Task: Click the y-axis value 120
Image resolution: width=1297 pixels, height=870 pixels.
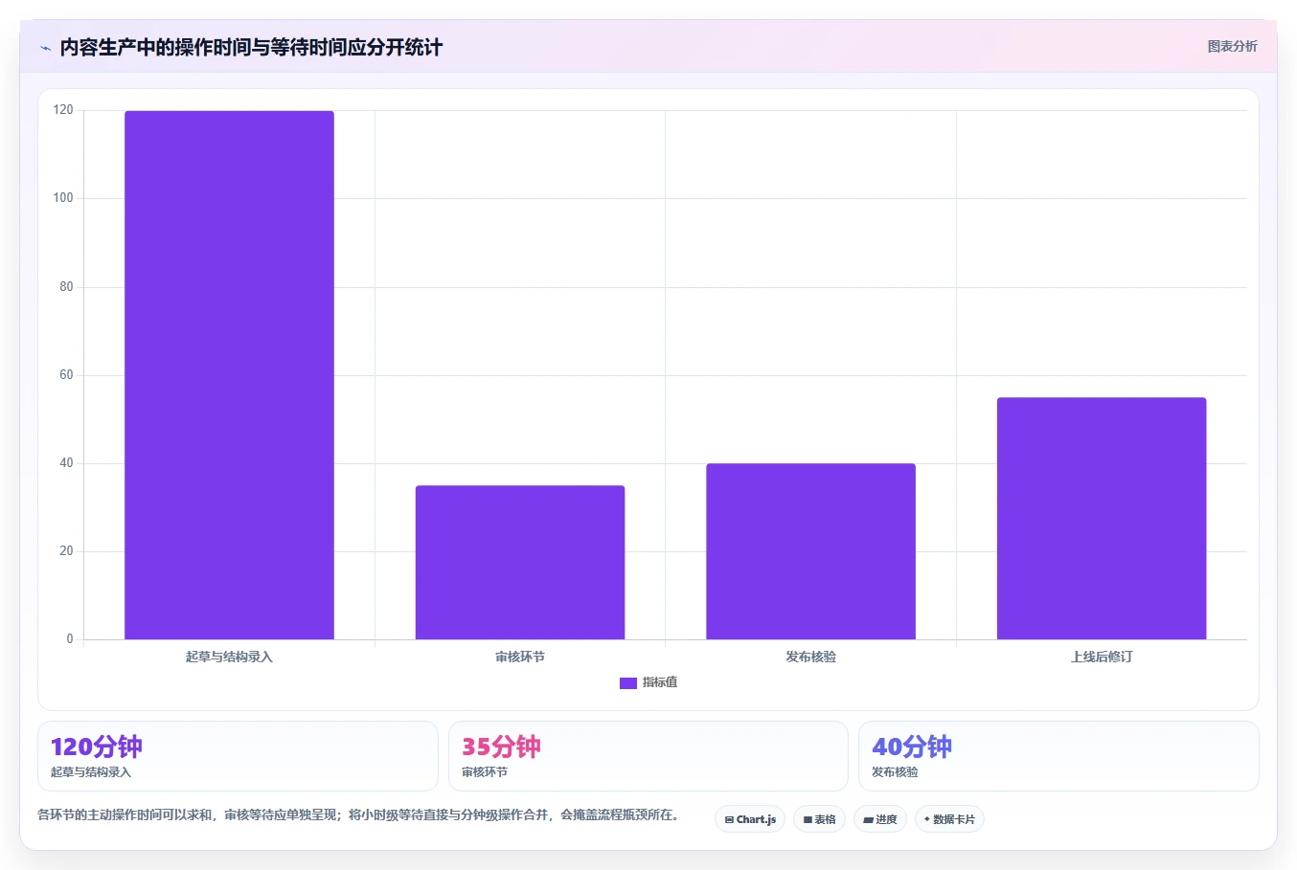Action: point(63,110)
